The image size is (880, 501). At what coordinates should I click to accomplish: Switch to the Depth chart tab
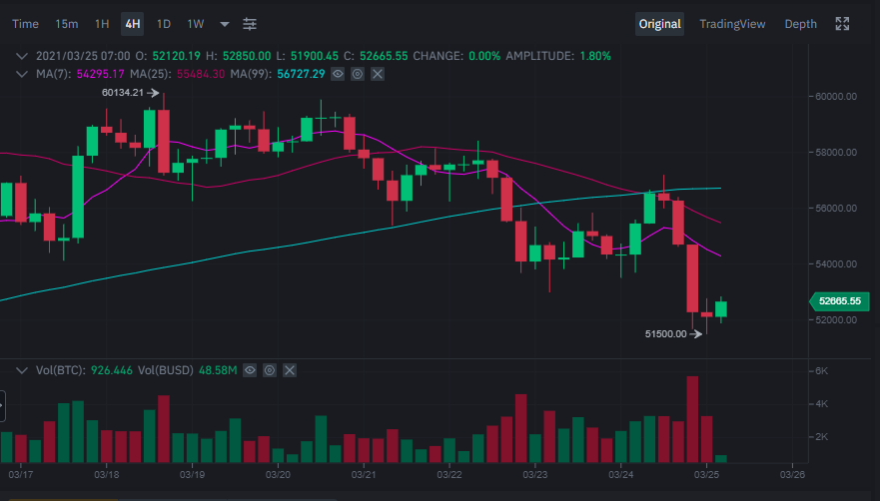pos(800,24)
